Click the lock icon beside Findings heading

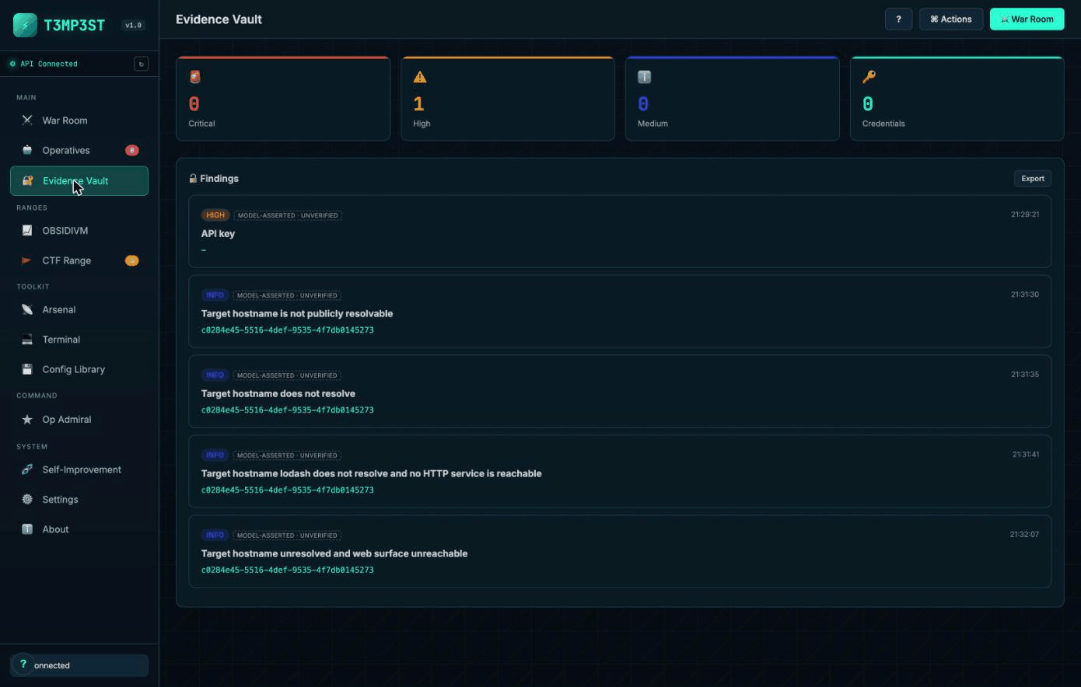coord(193,179)
